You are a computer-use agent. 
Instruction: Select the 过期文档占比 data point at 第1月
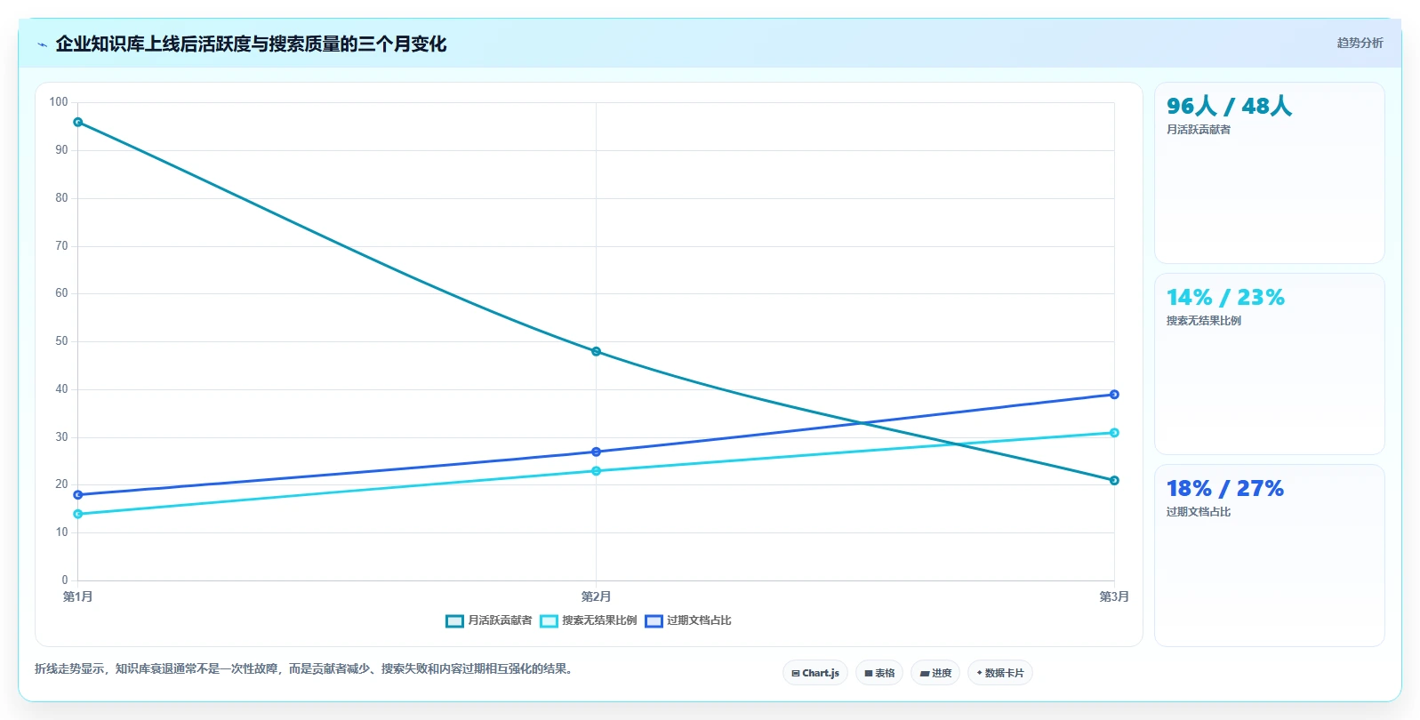pos(78,495)
